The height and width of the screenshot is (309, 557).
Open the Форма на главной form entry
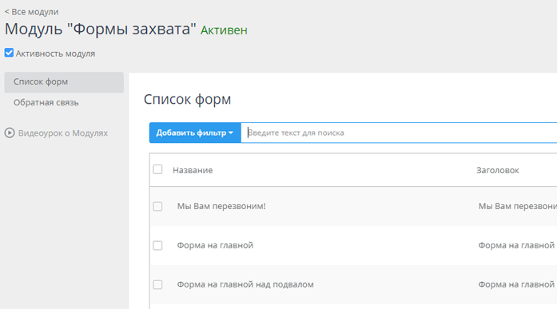click(215, 245)
